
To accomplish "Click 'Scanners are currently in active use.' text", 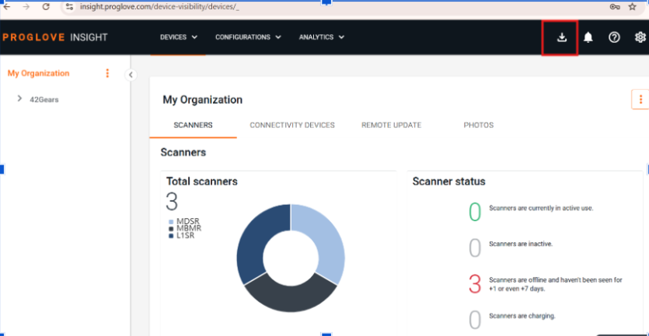I will (x=541, y=208).
